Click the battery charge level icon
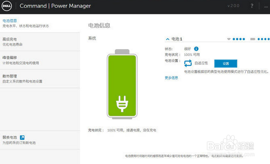The image size is (270, 164). pyautogui.click(x=252, y=39)
